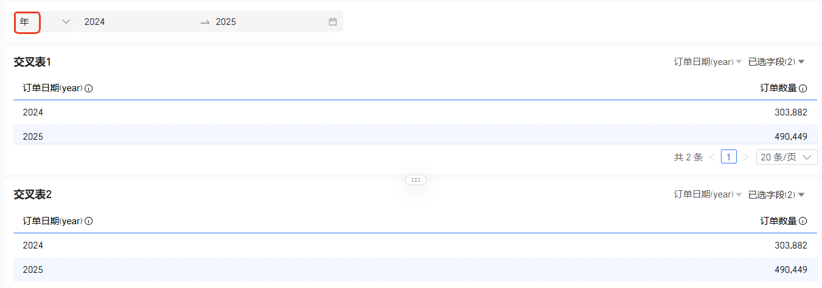Open the 年 granularity dropdown

pyautogui.click(x=46, y=22)
